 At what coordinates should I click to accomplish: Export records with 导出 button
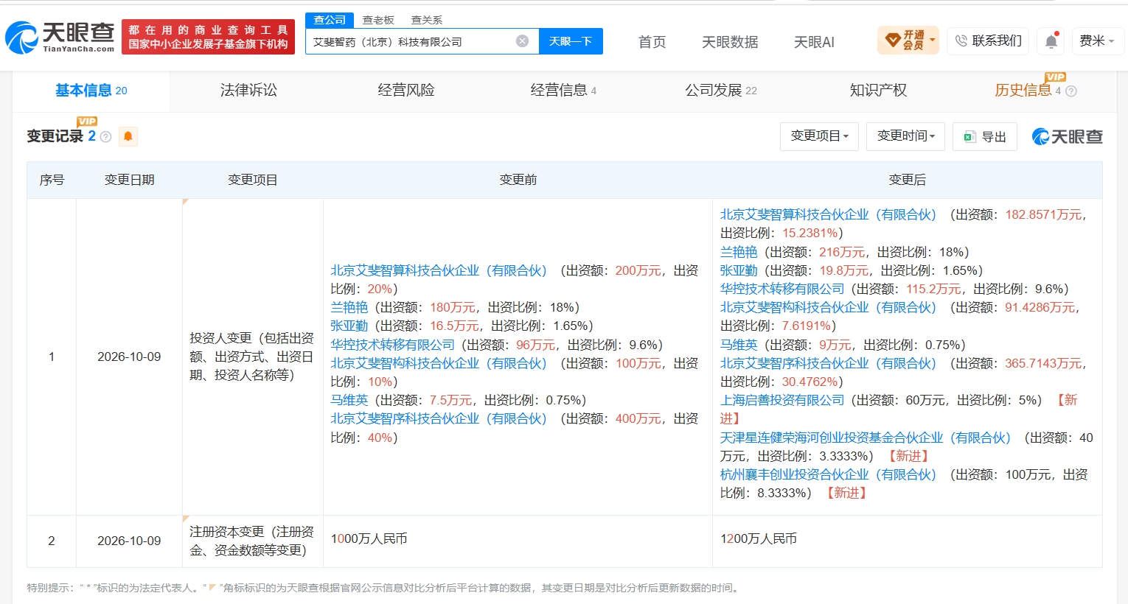tap(985, 137)
